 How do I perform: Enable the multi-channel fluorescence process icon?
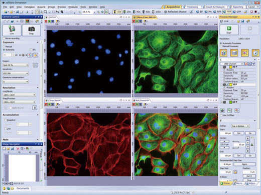pyautogui.click(x=223, y=53)
